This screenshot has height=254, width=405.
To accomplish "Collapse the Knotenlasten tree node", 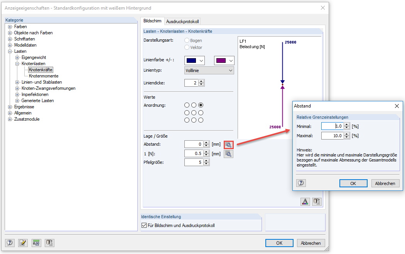I will click(17, 64).
